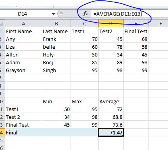Select the cell containing 'Allen'
Viewport: 168px width, 150px height.
[23, 55]
